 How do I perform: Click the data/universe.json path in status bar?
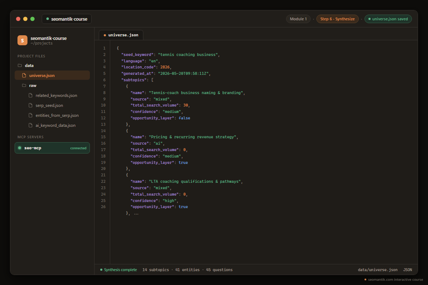click(378, 270)
